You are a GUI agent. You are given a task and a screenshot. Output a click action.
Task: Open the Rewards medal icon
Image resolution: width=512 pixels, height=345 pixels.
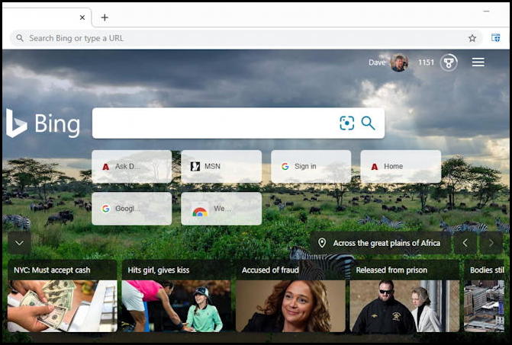449,62
